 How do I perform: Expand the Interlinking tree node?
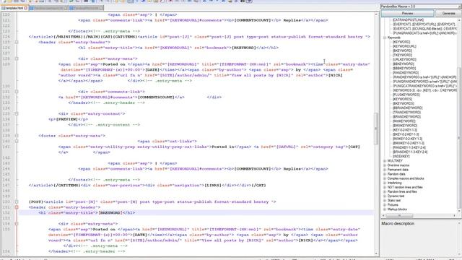click(385, 183)
